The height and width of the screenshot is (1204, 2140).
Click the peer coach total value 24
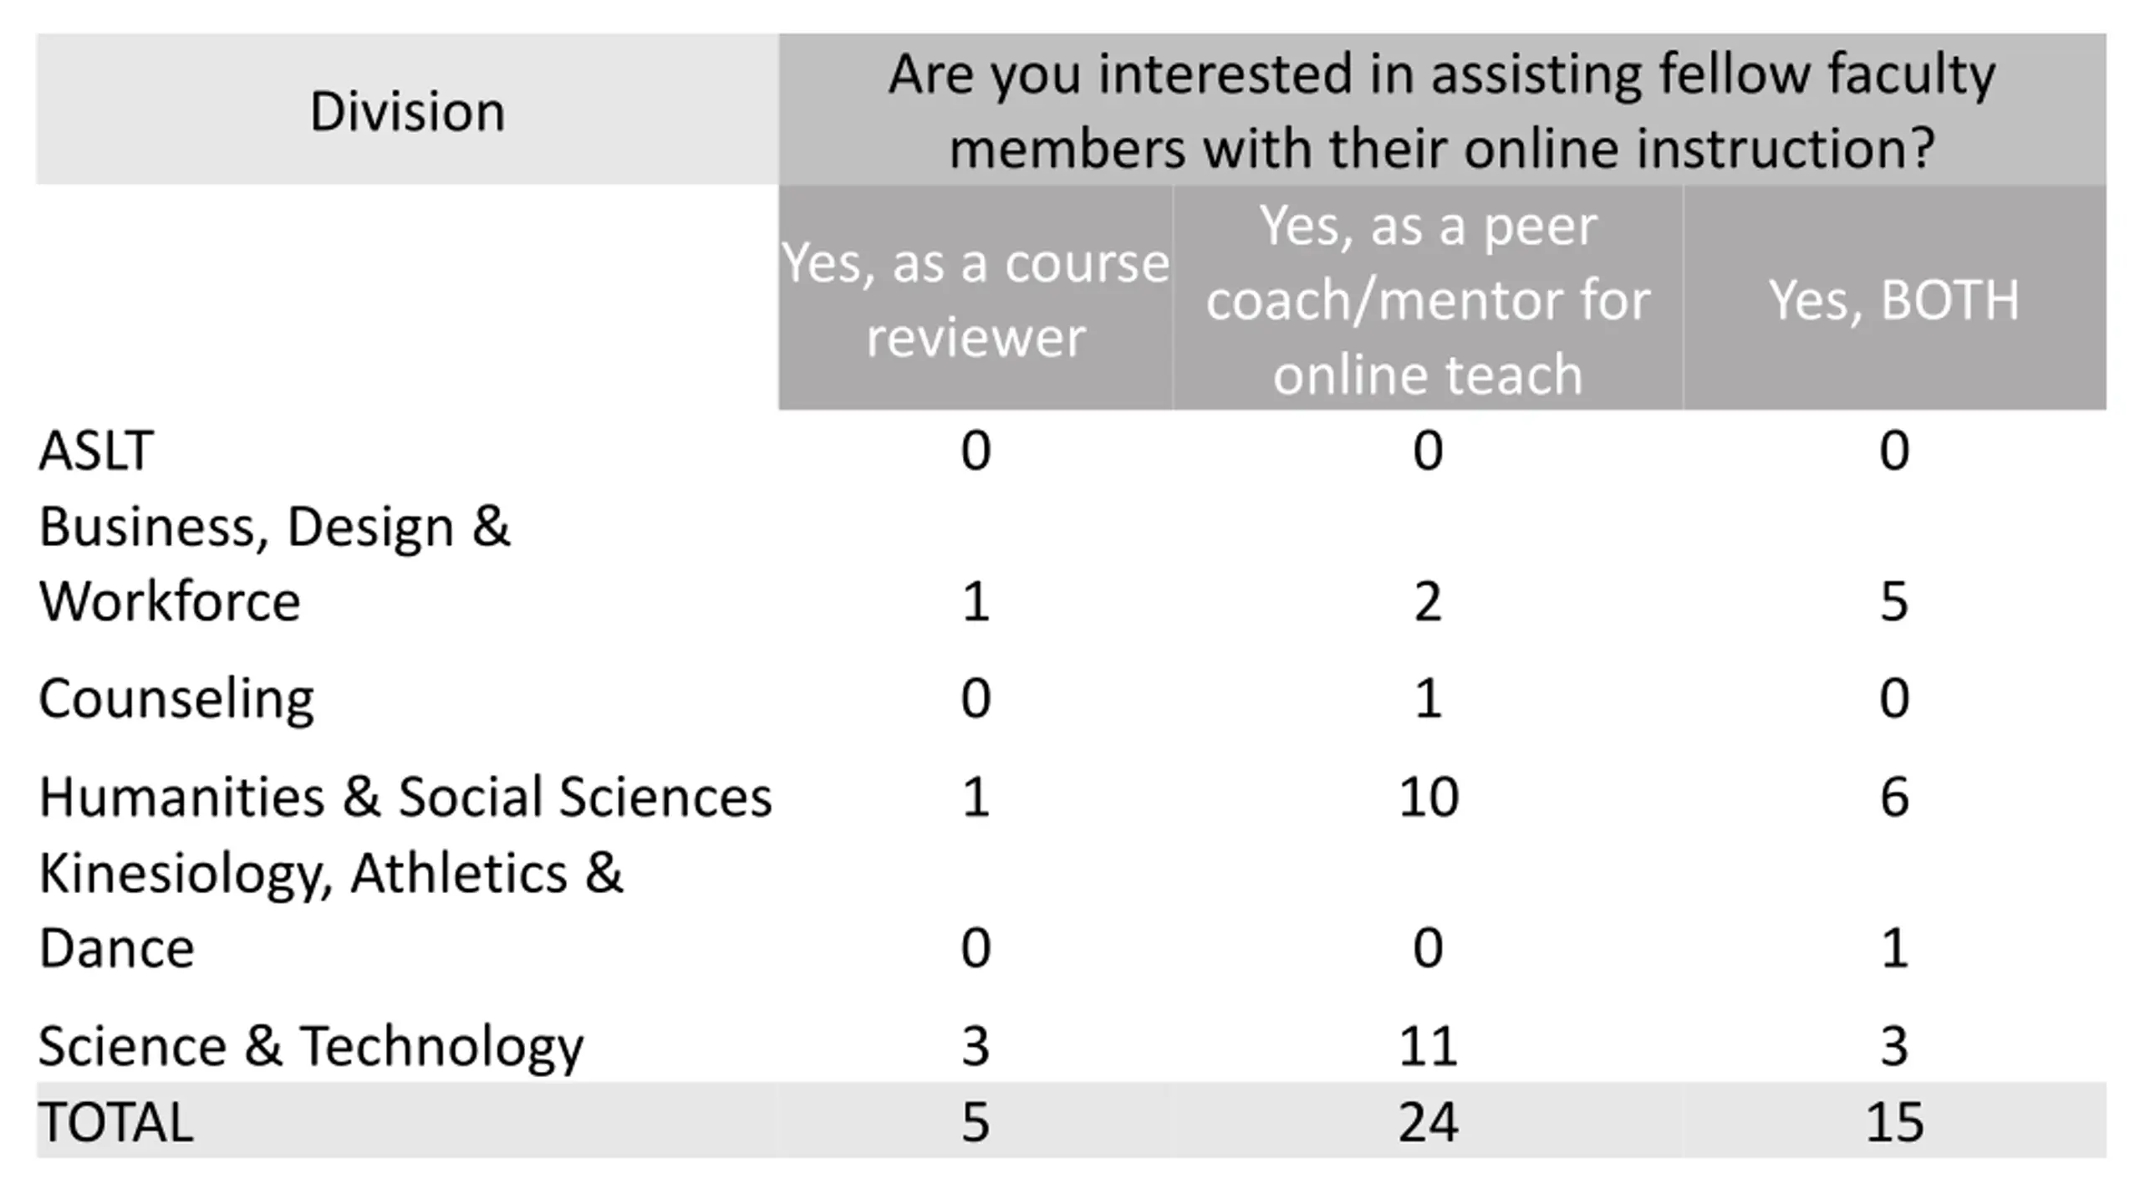click(x=1428, y=1121)
